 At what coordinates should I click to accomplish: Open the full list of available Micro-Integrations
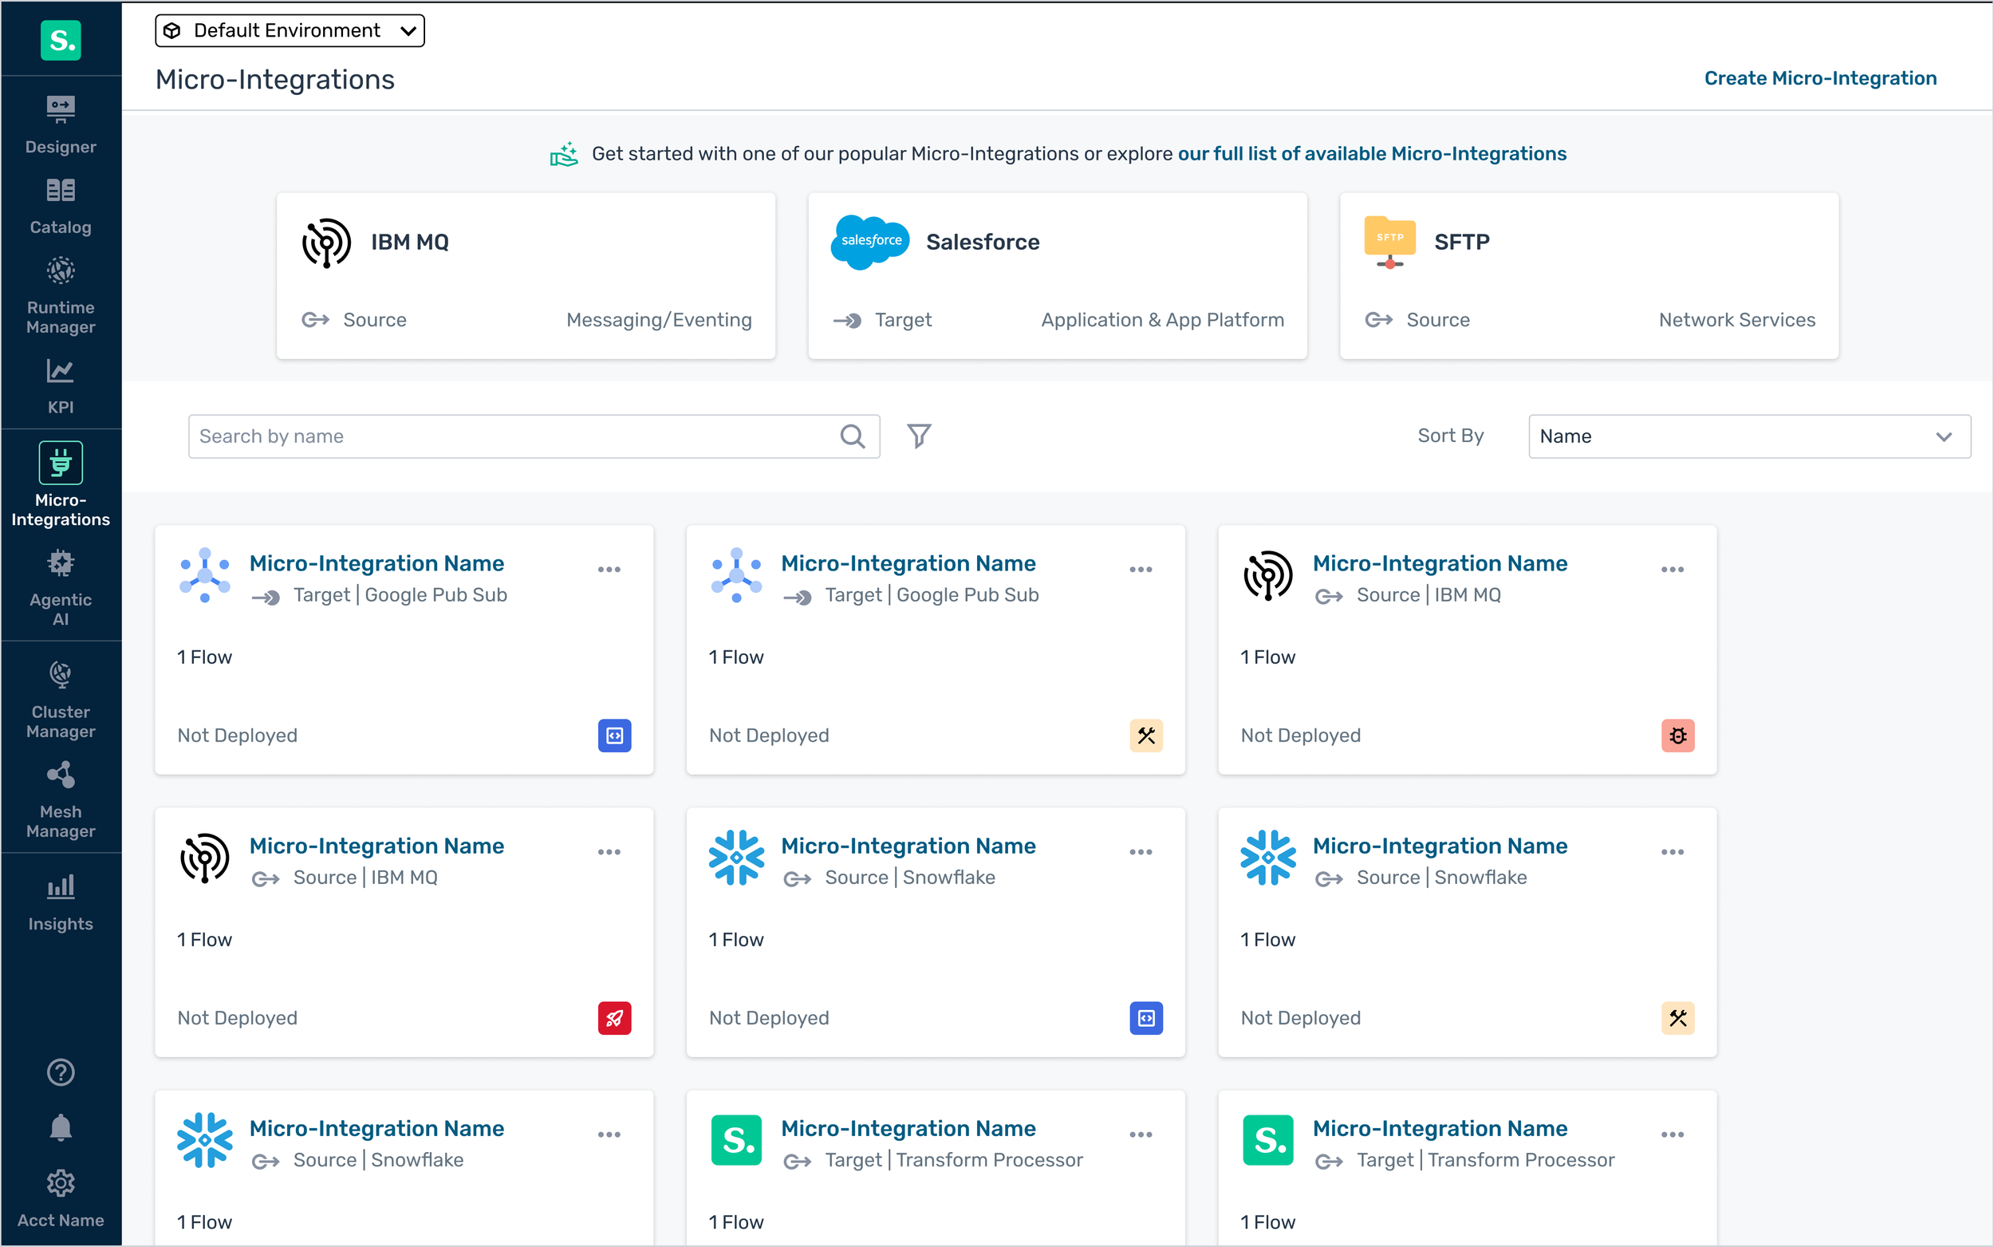(x=1372, y=152)
